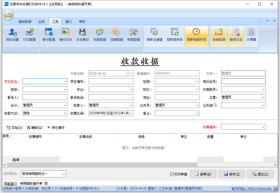
Task: Switch to the 基础数据 ribbon tab
Action: pos(25,22)
